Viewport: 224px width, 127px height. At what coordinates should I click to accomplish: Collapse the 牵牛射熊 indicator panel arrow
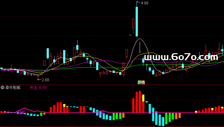pos(2,87)
